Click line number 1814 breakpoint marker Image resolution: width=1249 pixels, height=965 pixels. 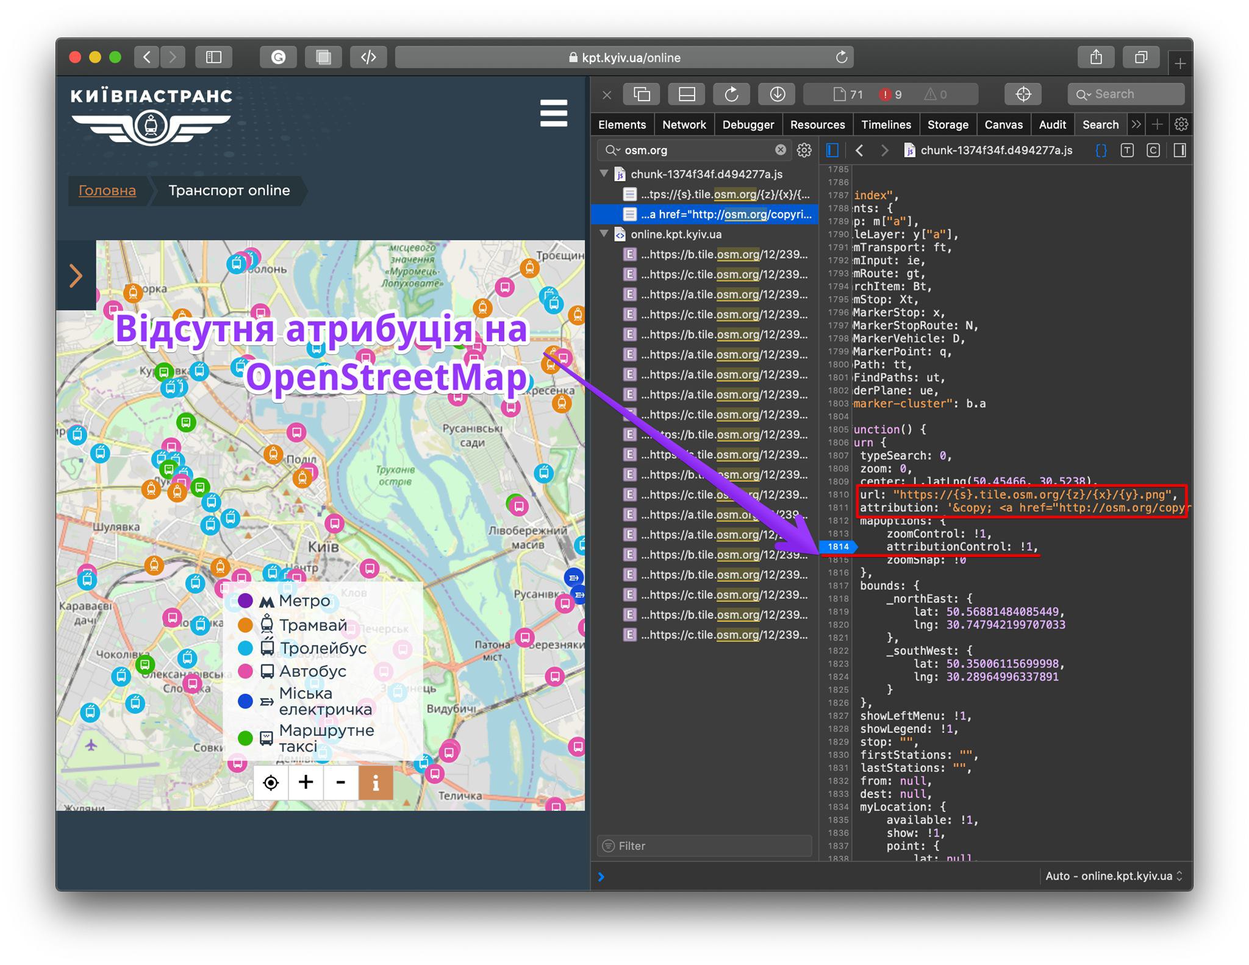click(837, 547)
